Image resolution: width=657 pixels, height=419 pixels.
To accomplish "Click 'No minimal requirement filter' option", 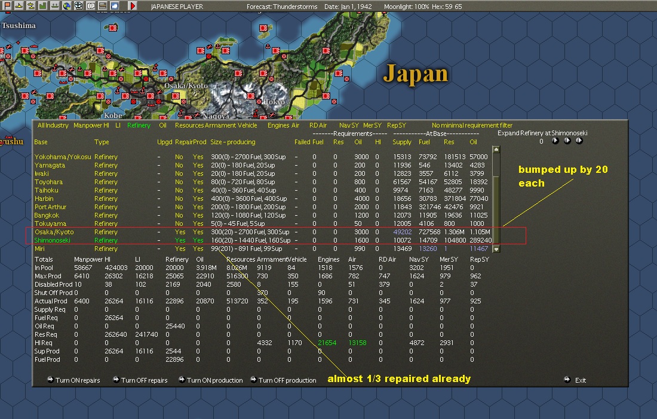I will point(472,125).
